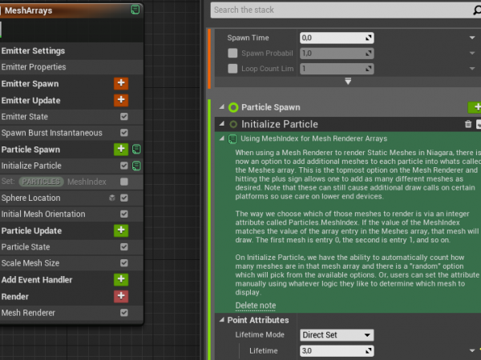Add module to Emitter Update section
The width and height of the screenshot is (481, 360).
tap(121, 100)
